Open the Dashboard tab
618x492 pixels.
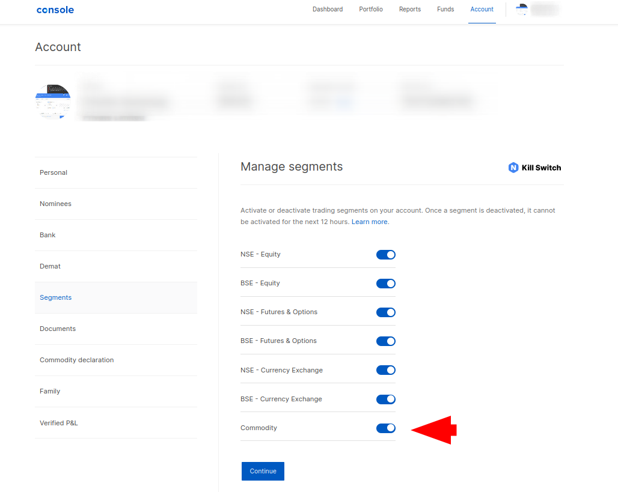(x=328, y=10)
